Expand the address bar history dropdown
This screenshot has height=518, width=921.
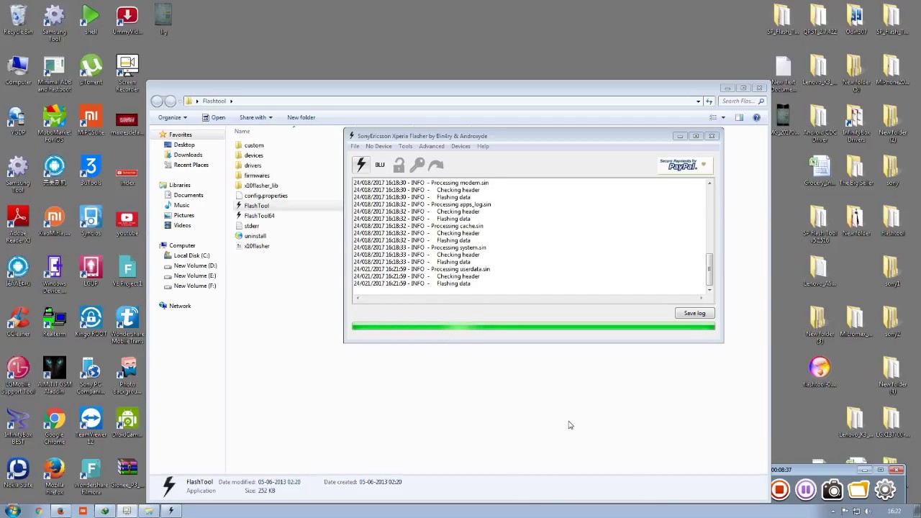[698, 101]
